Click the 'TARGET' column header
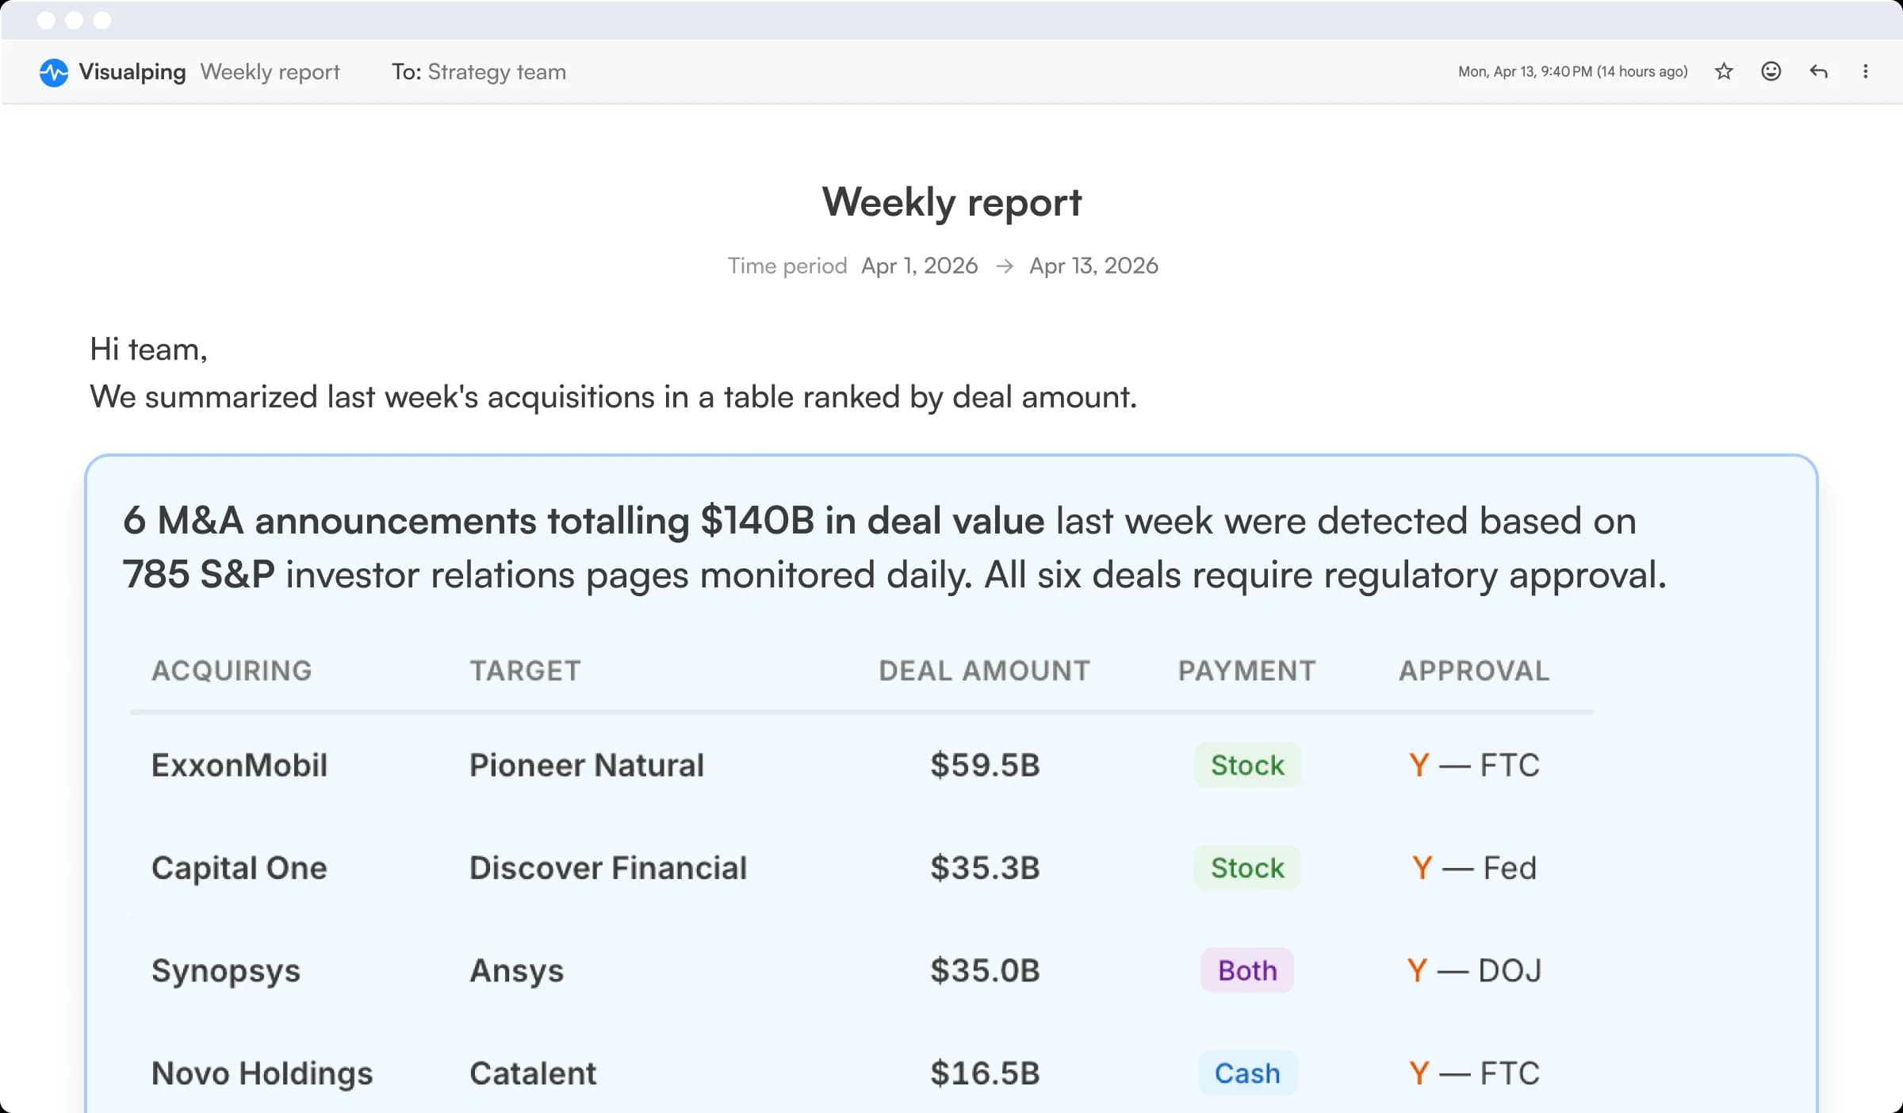The height and width of the screenshot is (1113, 1903). coord(525,671)
